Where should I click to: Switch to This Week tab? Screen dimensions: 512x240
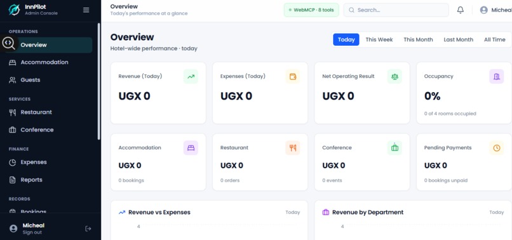[379, 39]
